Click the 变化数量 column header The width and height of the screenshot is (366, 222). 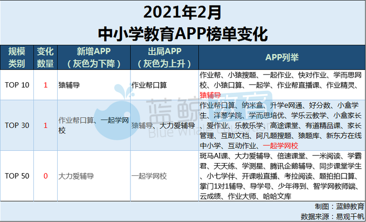(x=45, y=57)
